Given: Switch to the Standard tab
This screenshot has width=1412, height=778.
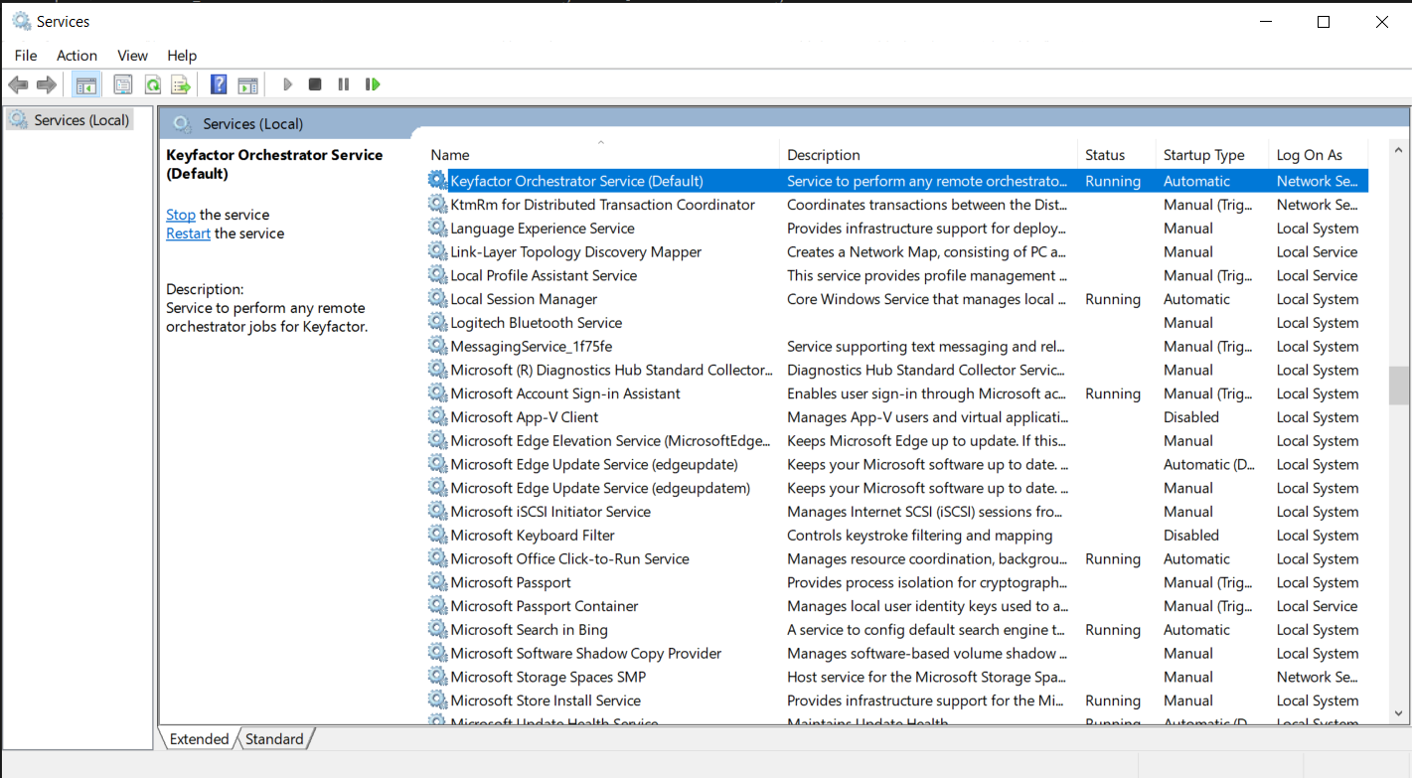Looking at the screenshot, I should (274, 739).
